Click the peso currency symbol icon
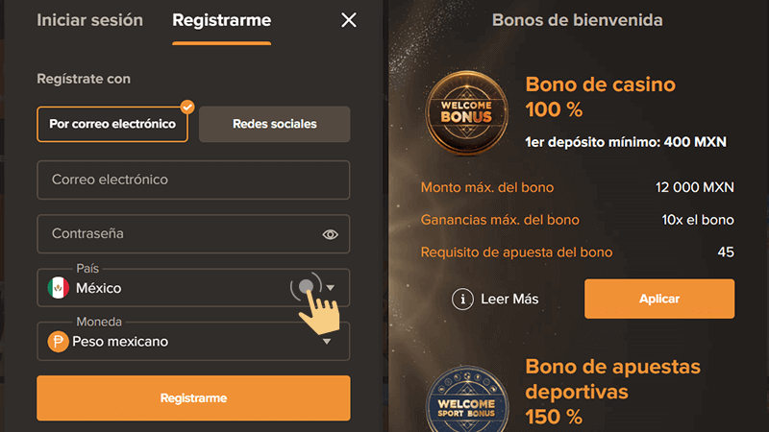769x432 pixels. [58, 342]
